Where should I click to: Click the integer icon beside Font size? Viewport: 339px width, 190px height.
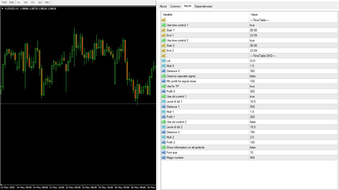[x=163, y=153]
